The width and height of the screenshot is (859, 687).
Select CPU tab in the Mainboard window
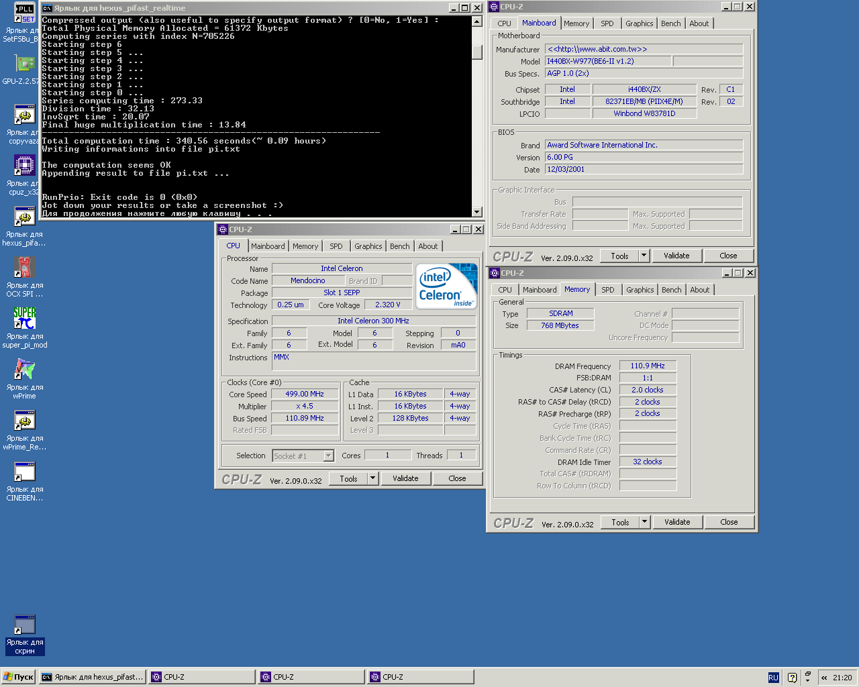(505, 23)
